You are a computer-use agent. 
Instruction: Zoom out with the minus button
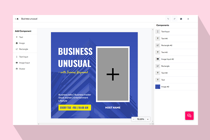click(134, 119)
